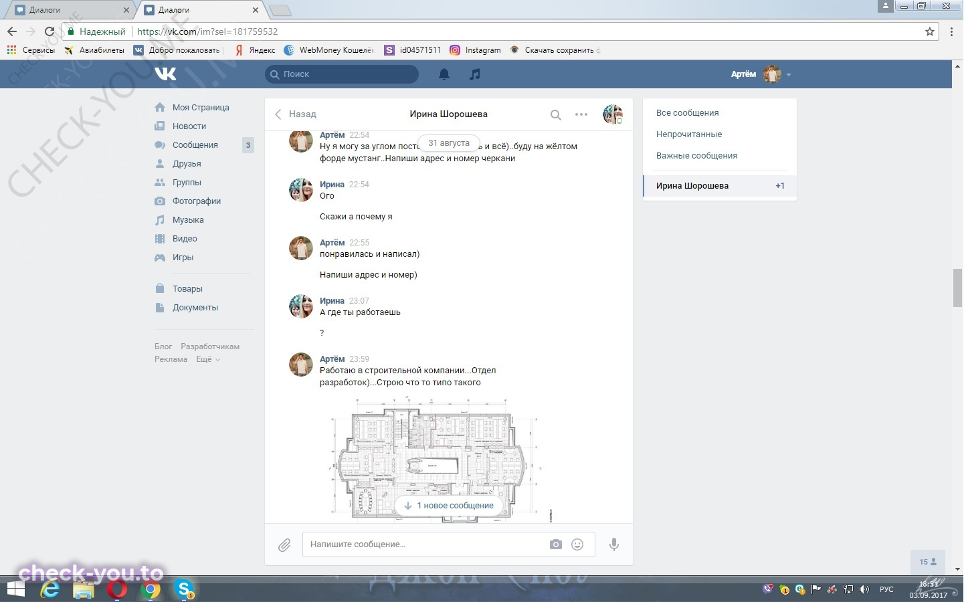Click the VK Поиск search field
The width and height of the screenshot is (966, 602).
pos(342,74)
